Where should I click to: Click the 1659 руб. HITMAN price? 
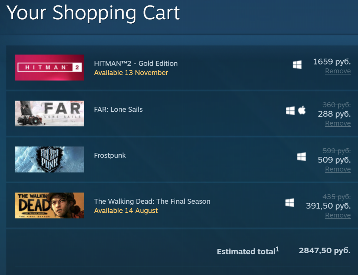(332, 62)
